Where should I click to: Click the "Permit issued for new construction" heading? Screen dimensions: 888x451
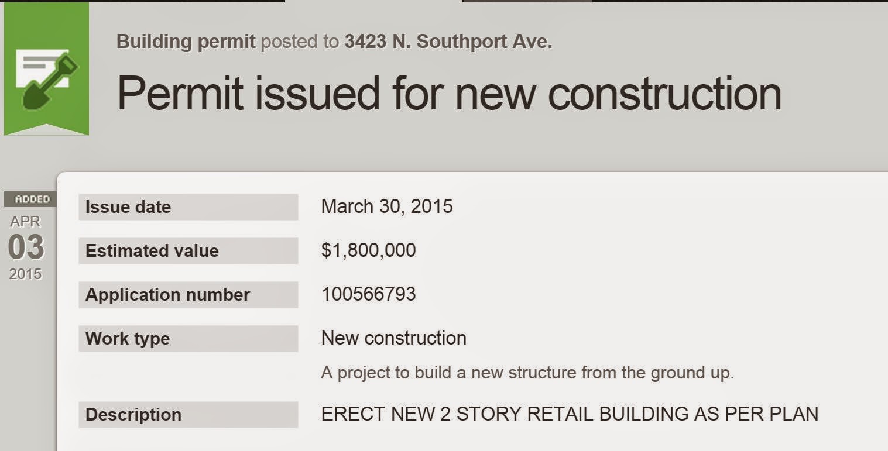pos(449,94)
